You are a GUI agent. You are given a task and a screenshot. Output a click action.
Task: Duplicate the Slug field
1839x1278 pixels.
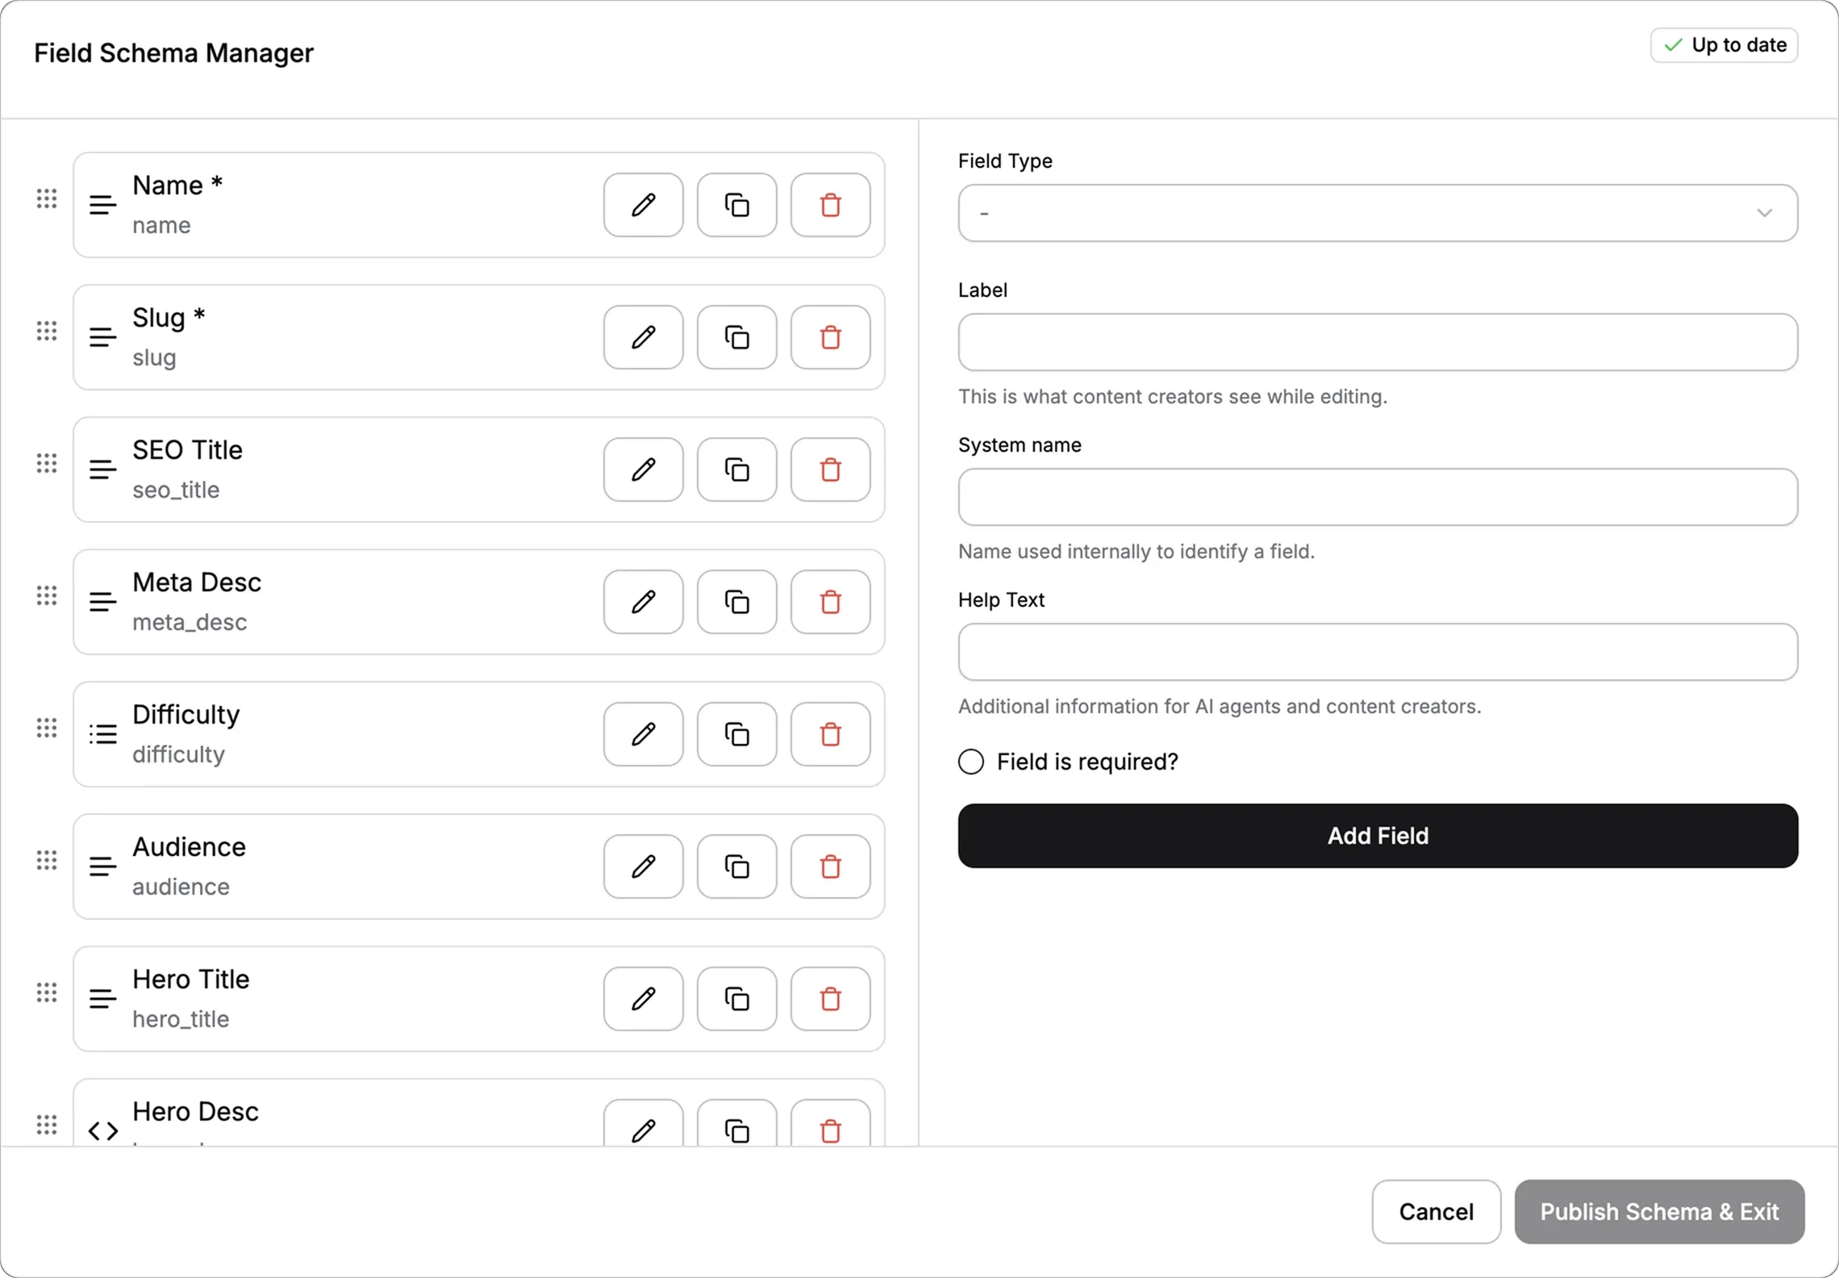coord(736,337)
